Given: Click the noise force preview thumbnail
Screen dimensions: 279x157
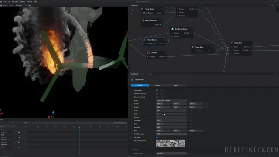Looking at the screenshot, I should [170, 143].
